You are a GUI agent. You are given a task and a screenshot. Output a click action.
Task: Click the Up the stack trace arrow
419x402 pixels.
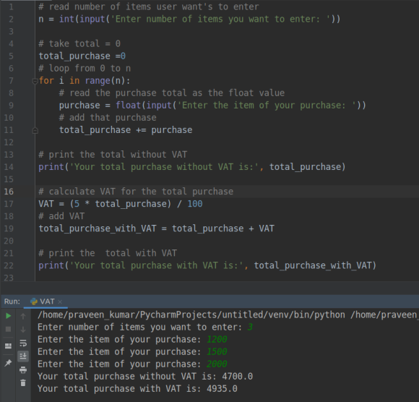click(23, 317)
